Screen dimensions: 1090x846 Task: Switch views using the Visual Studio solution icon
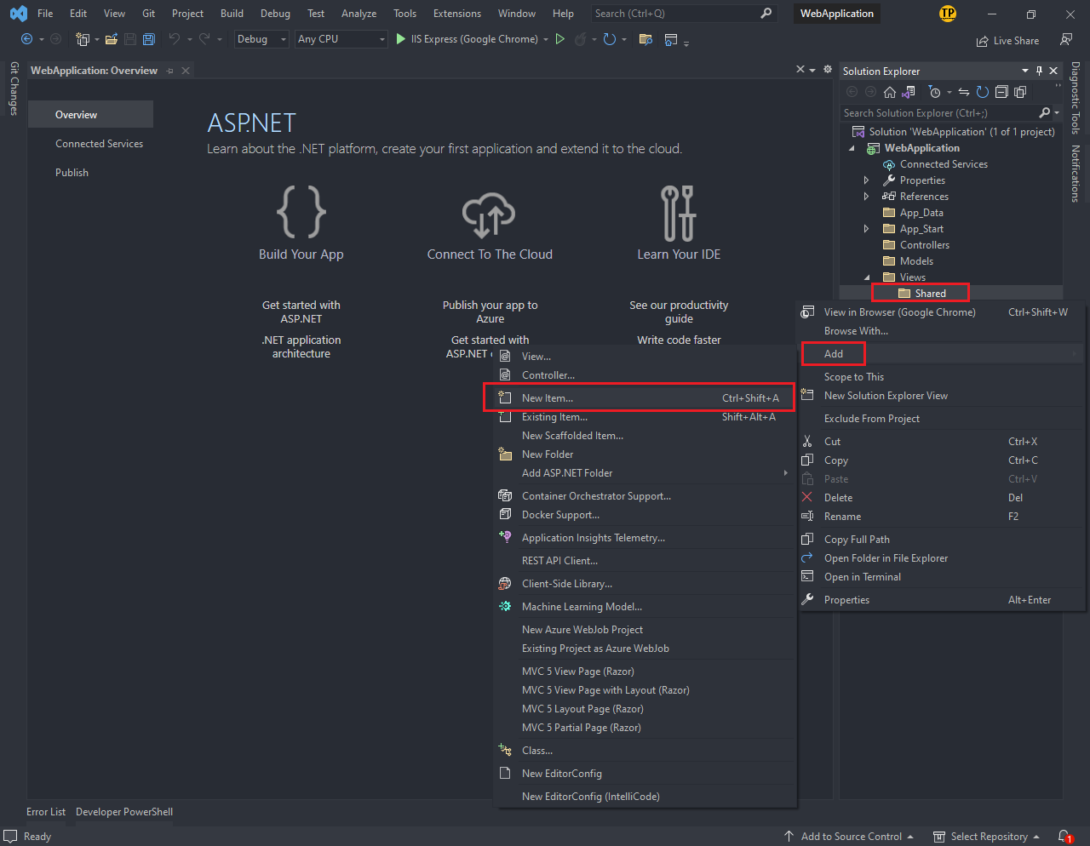click(909, 92)
